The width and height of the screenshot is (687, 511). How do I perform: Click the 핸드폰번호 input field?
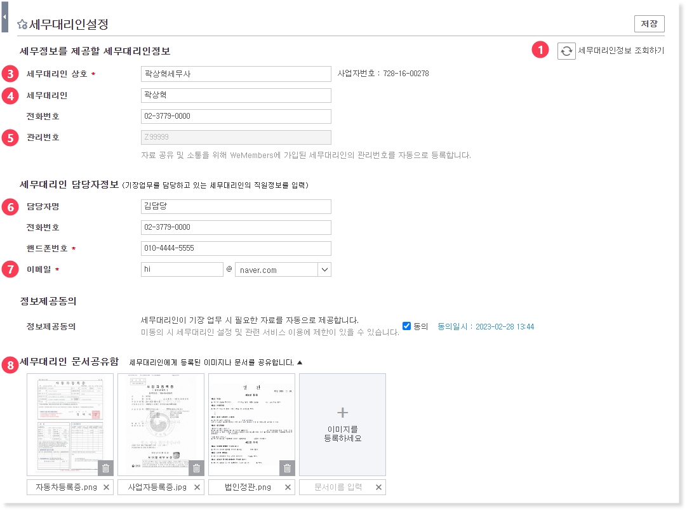236,248
